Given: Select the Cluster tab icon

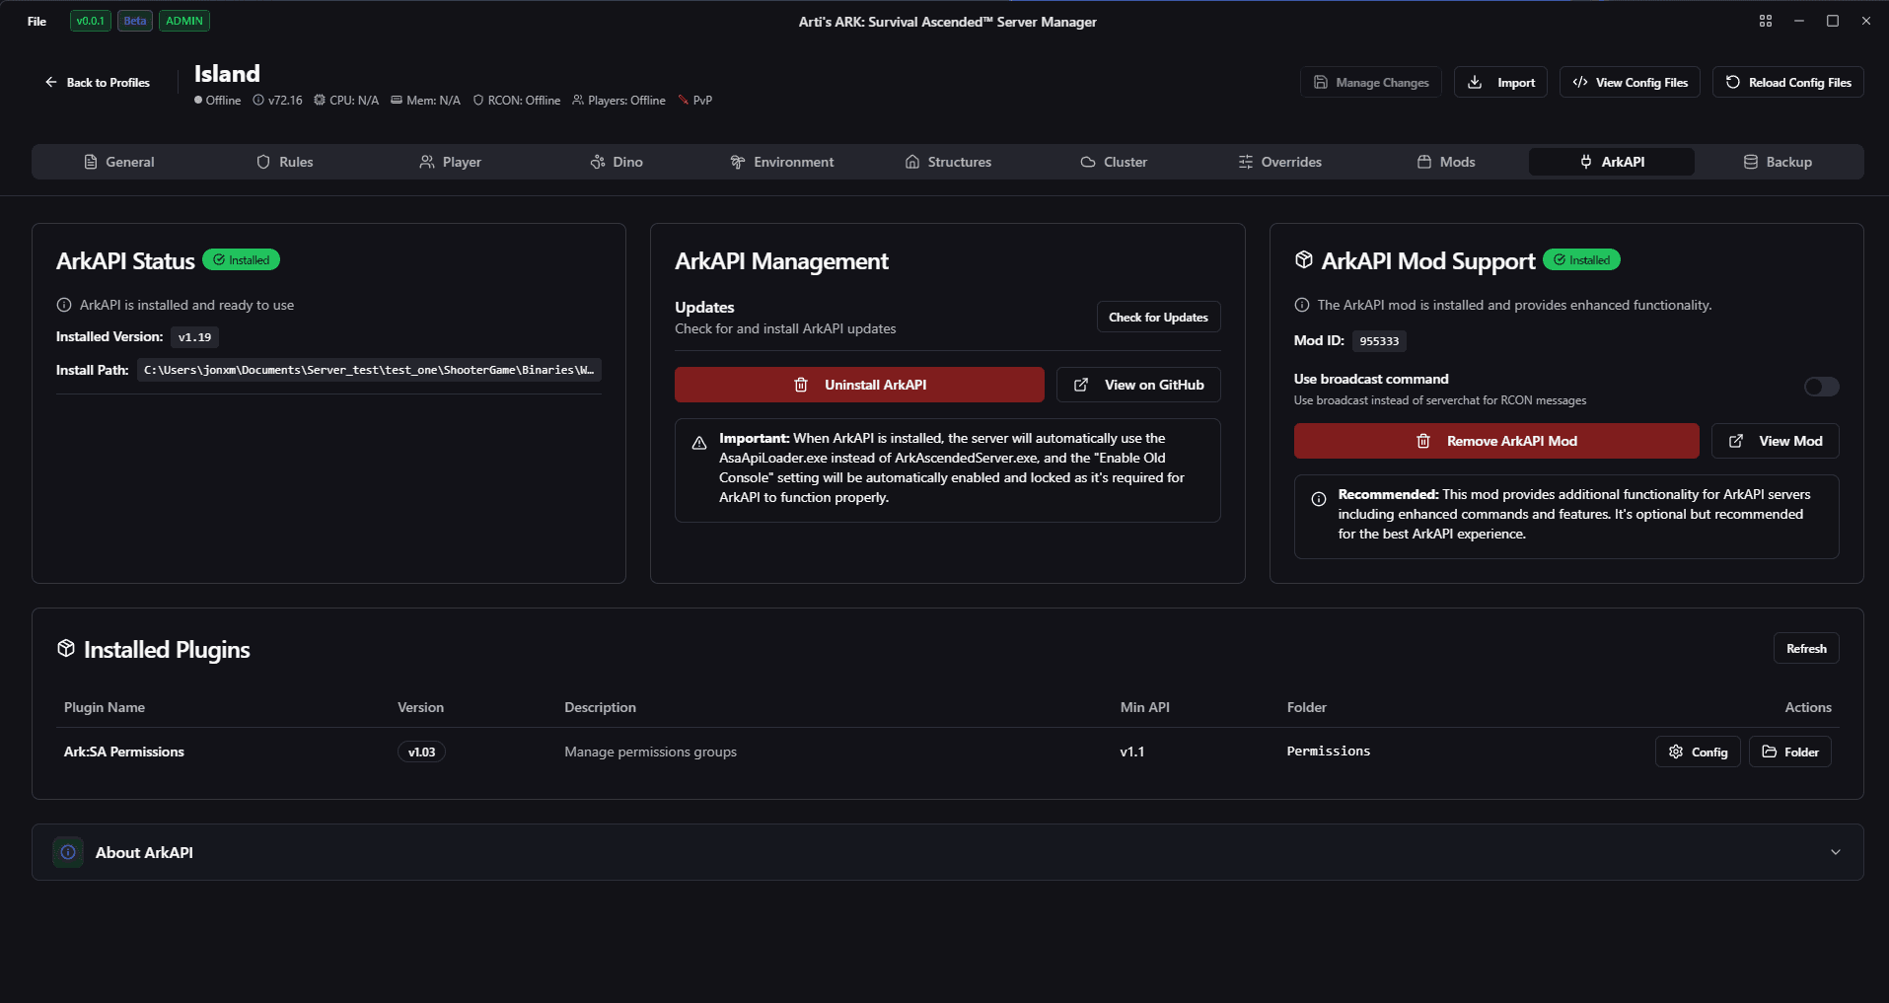Looking at the screenshot, I should [1088, 161].
